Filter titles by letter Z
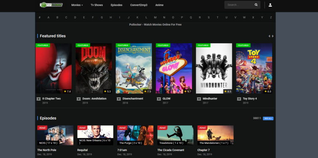 271,18
